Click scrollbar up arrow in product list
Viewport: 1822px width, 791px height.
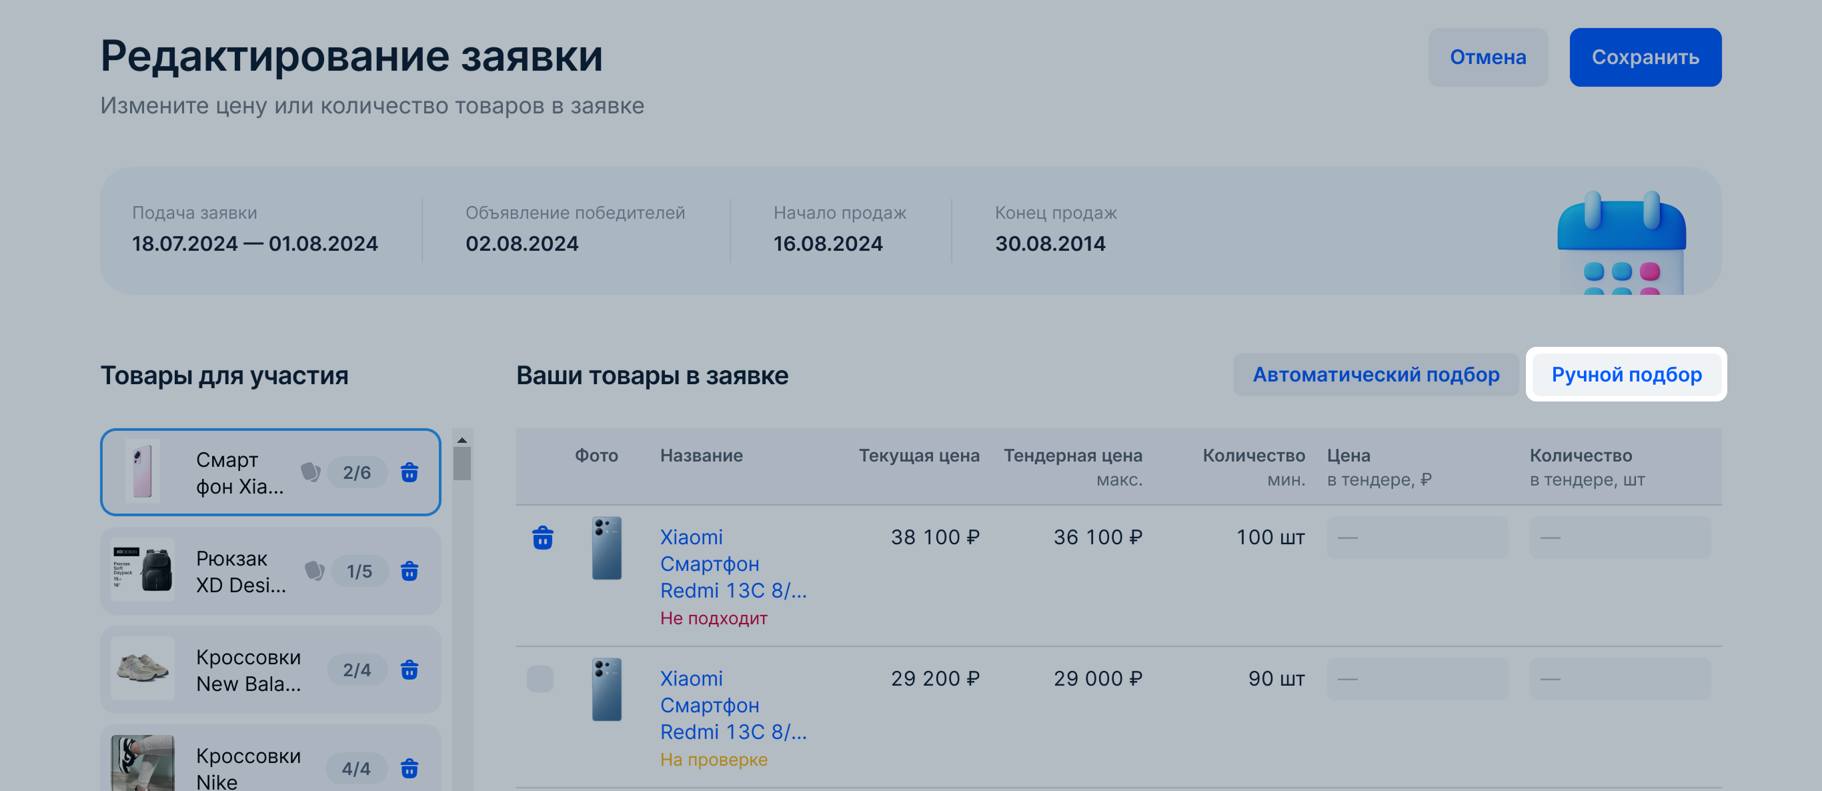point(462,440)
